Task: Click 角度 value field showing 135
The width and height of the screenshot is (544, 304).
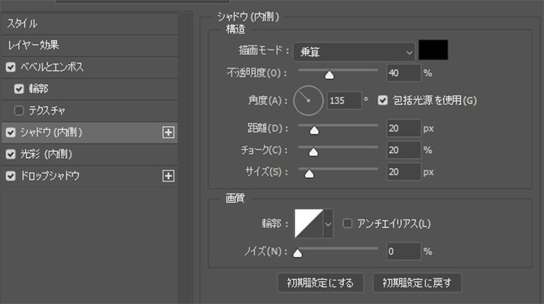Action: coord(344,101)
